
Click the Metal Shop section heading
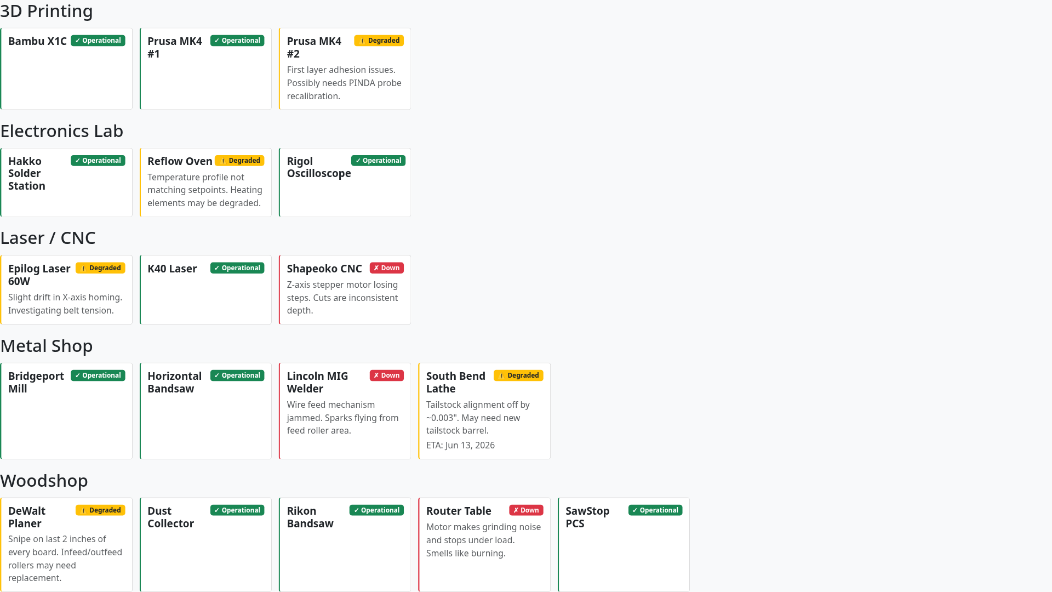(x=47, y=346)
